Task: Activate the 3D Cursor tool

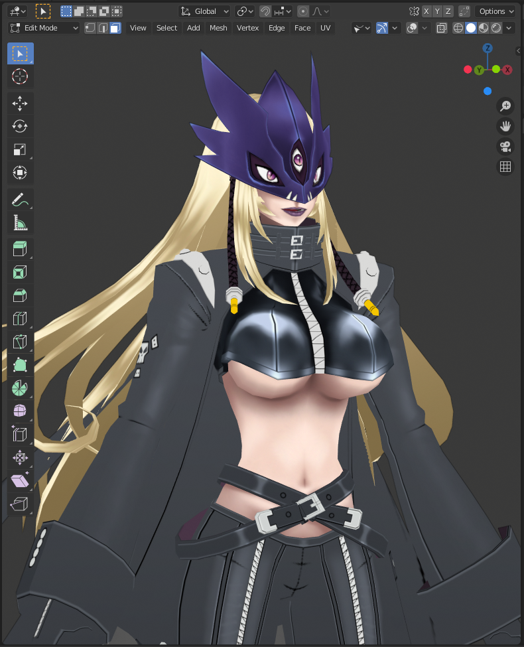Action: click(20, 77)
